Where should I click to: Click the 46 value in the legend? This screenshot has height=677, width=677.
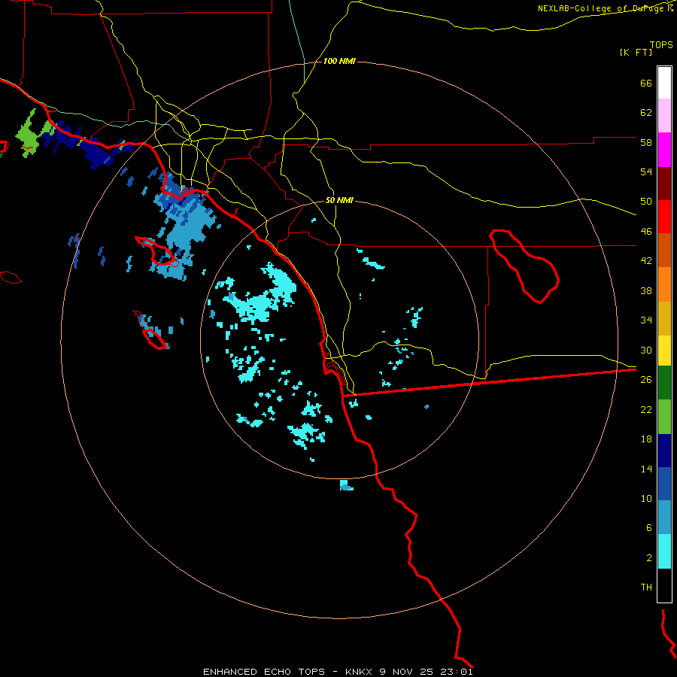646,231
